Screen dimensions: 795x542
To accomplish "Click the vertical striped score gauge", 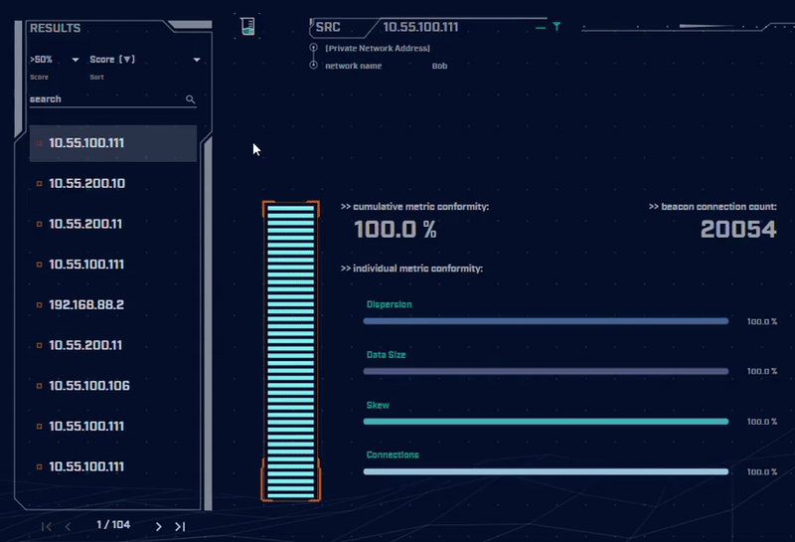I will click(x=291, y=351).
